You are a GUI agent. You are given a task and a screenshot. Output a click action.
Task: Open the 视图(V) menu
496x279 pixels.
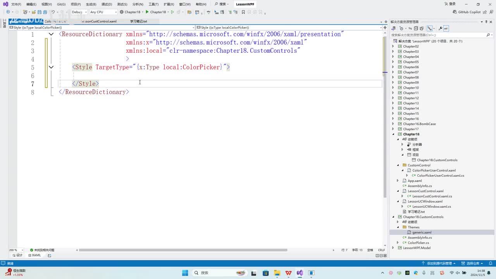pos(46,4)
